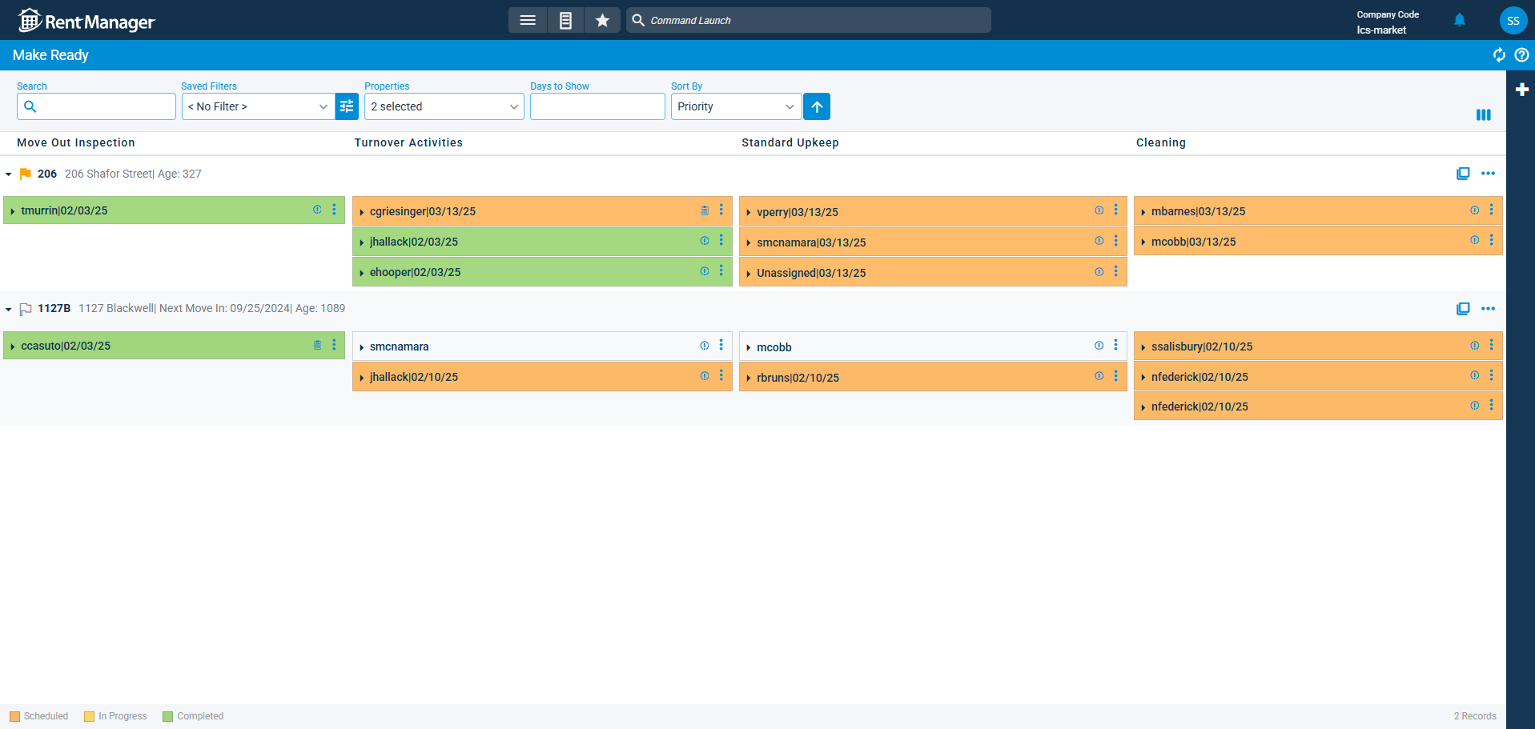Open more options for unit 1127B row
1535x729 pixels.
tap(1488, 309)
